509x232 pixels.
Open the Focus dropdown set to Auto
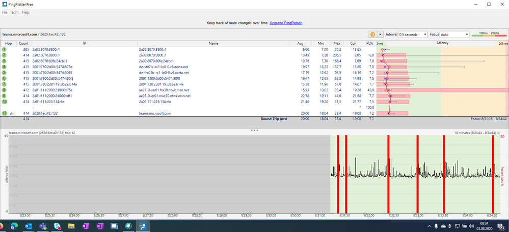coord(454,35)
